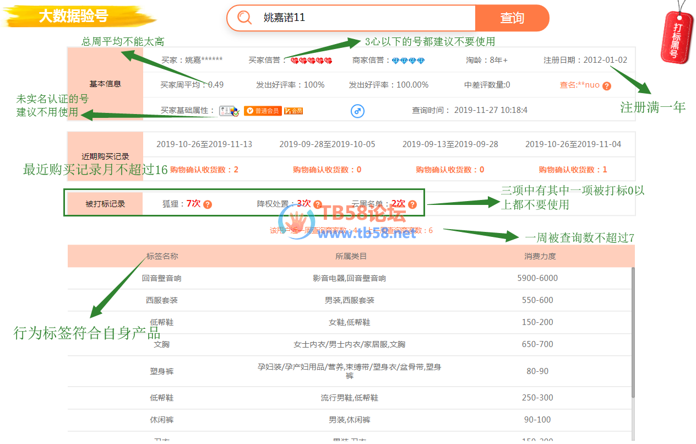This screenshot has height=444, width=696.
Task: Click the 普通会员 badge
Action: tap(262, 111)
